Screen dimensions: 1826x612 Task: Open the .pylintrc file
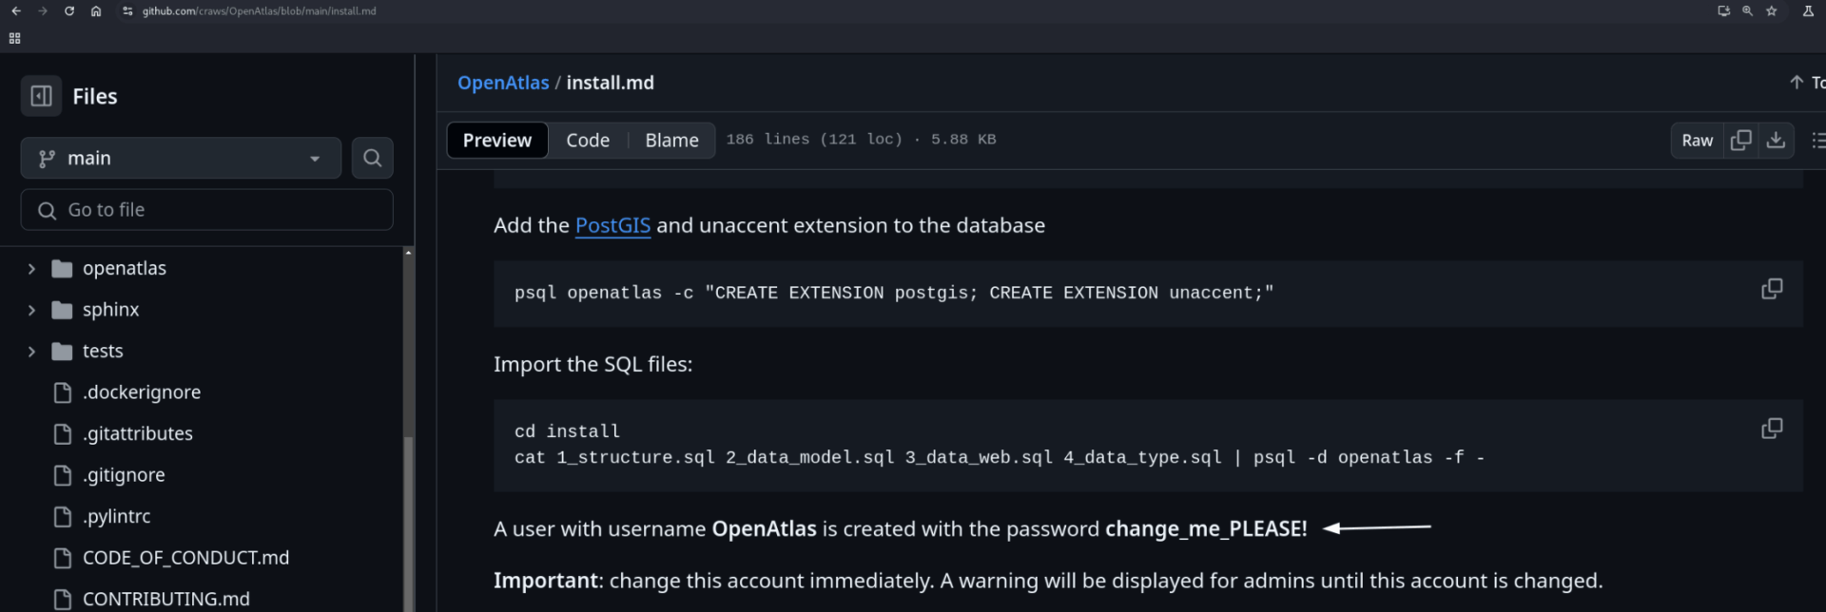tap(117, 517)
